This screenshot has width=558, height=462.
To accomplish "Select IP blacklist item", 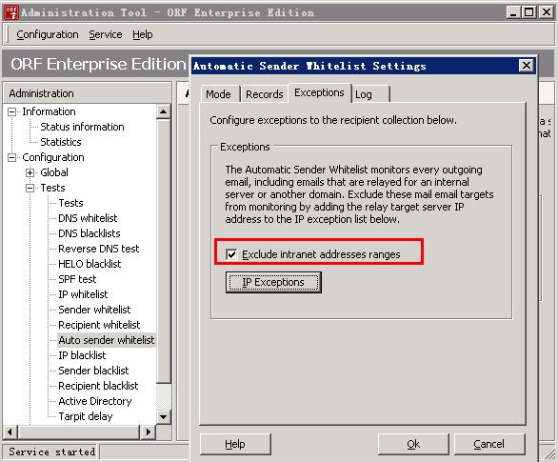I will (82, 355).
